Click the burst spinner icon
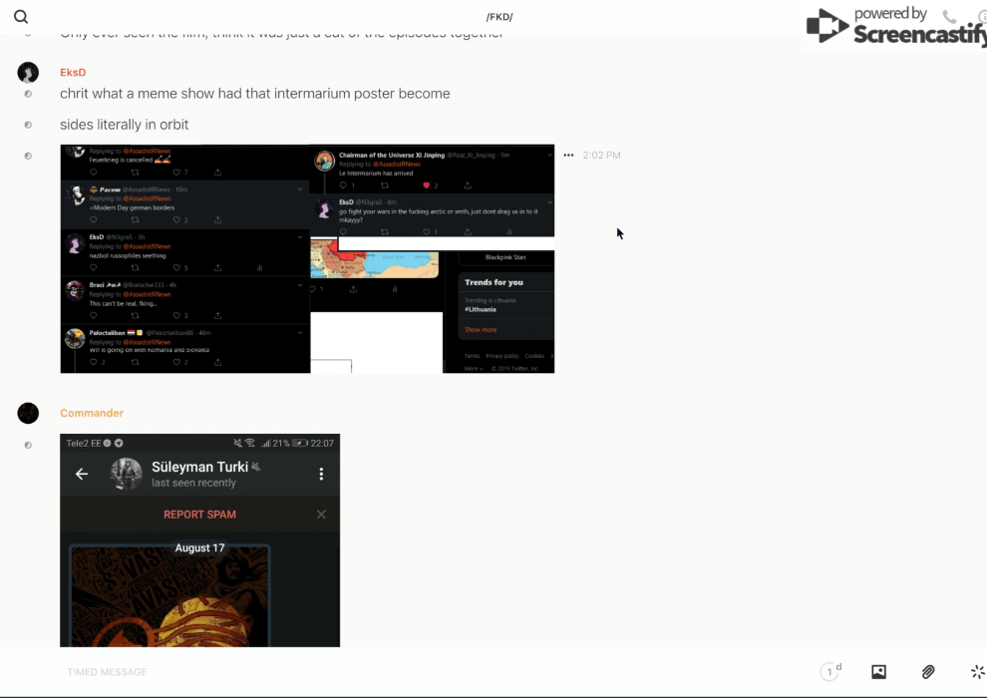The height and width of the screenshot is (698, 987). [x=977, y=672]
